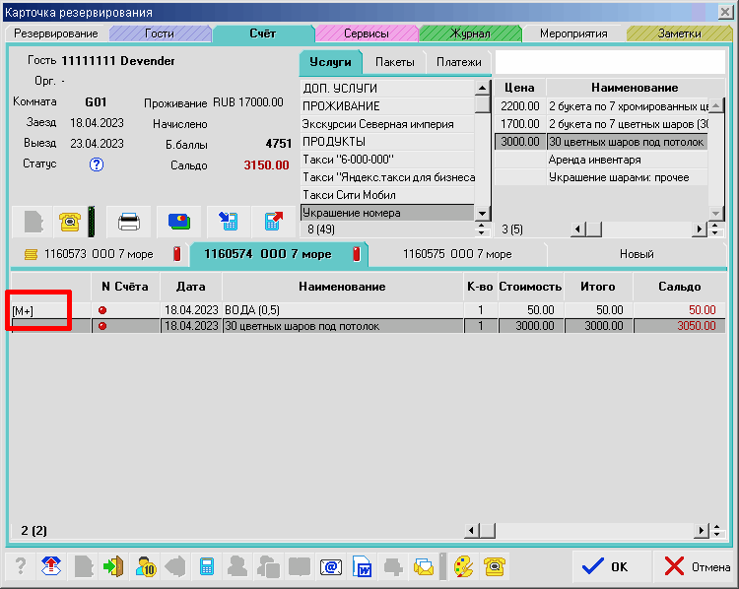Click the blue question mark beside Статус

coord(97,164)
